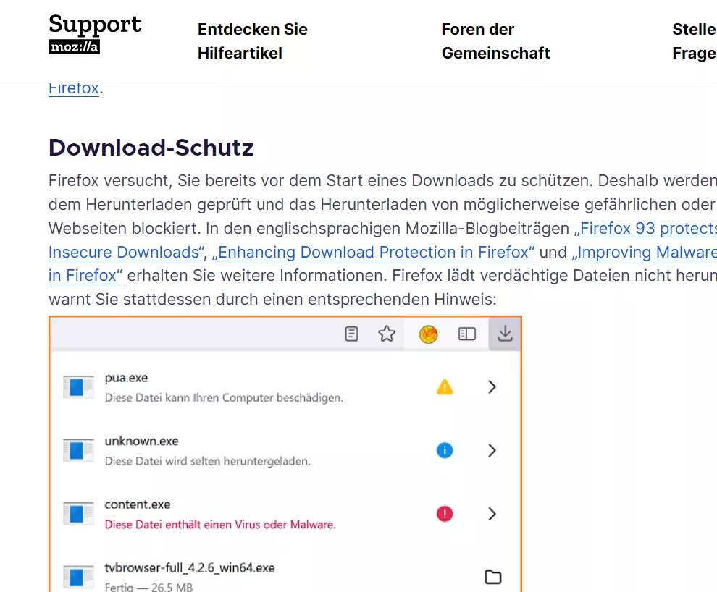Expand the chevron next to unknown.exe
Screen dimensions: 717x592
492,450
